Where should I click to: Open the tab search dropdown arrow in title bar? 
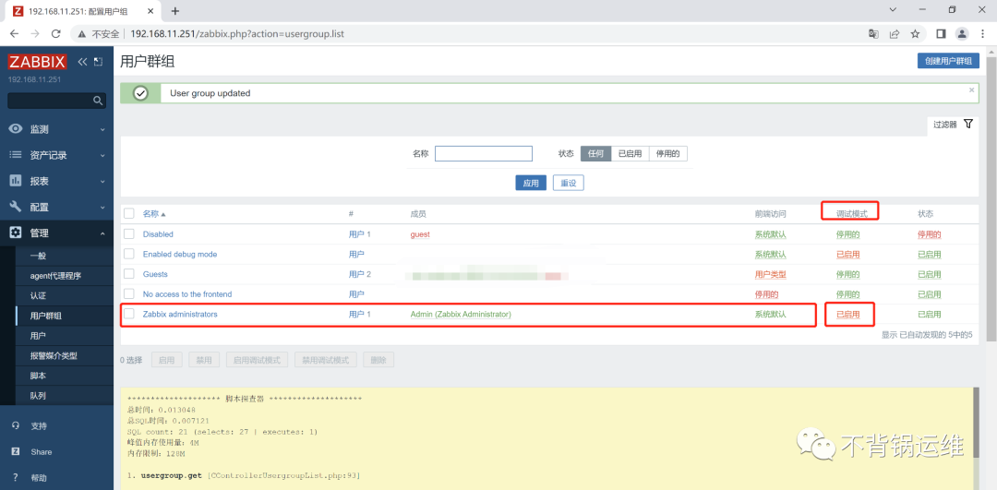[x=893, y=9]
